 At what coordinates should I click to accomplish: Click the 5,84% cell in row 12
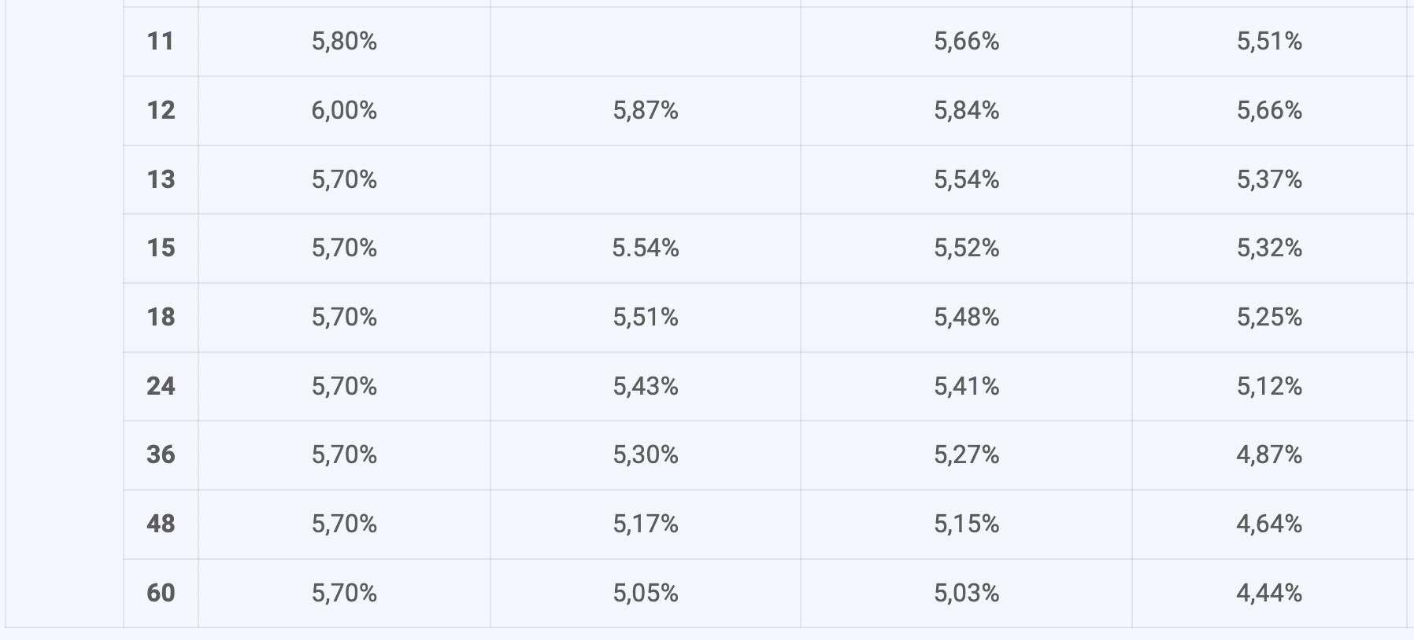tap(967, 110)
